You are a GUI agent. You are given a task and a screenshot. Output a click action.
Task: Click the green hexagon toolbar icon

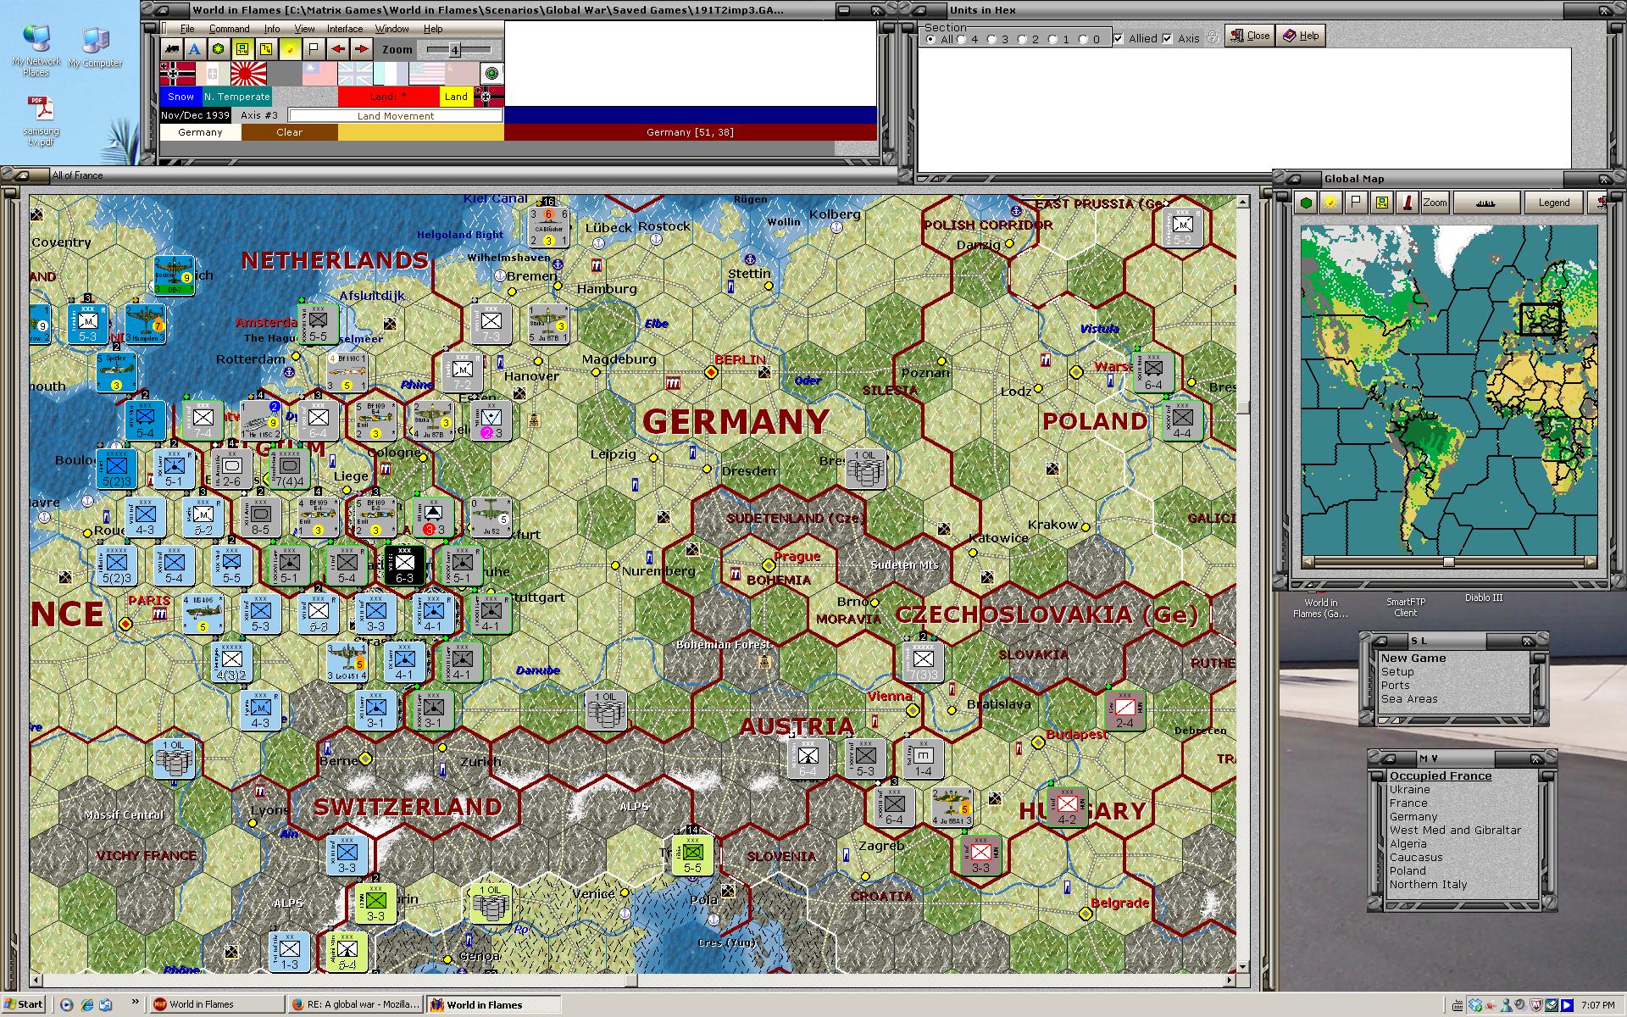pos(219,49)
